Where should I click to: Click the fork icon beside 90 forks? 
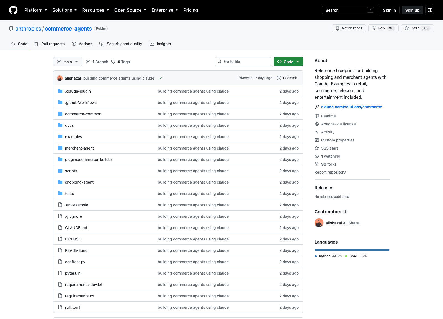[317, 164]
